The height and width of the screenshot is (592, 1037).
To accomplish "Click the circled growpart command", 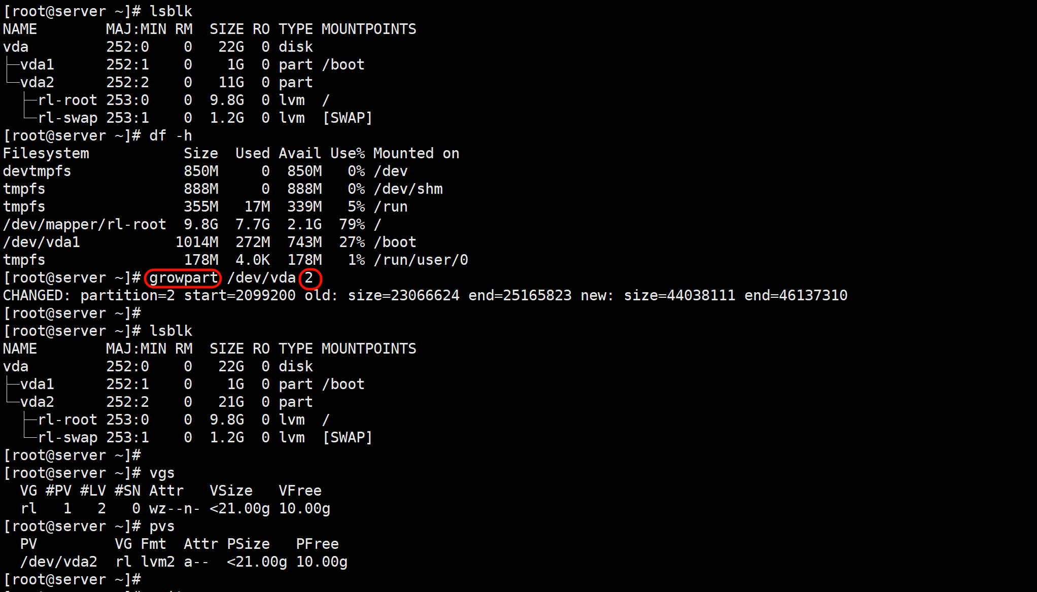I will pyautogui.click(x=183, y=277).
